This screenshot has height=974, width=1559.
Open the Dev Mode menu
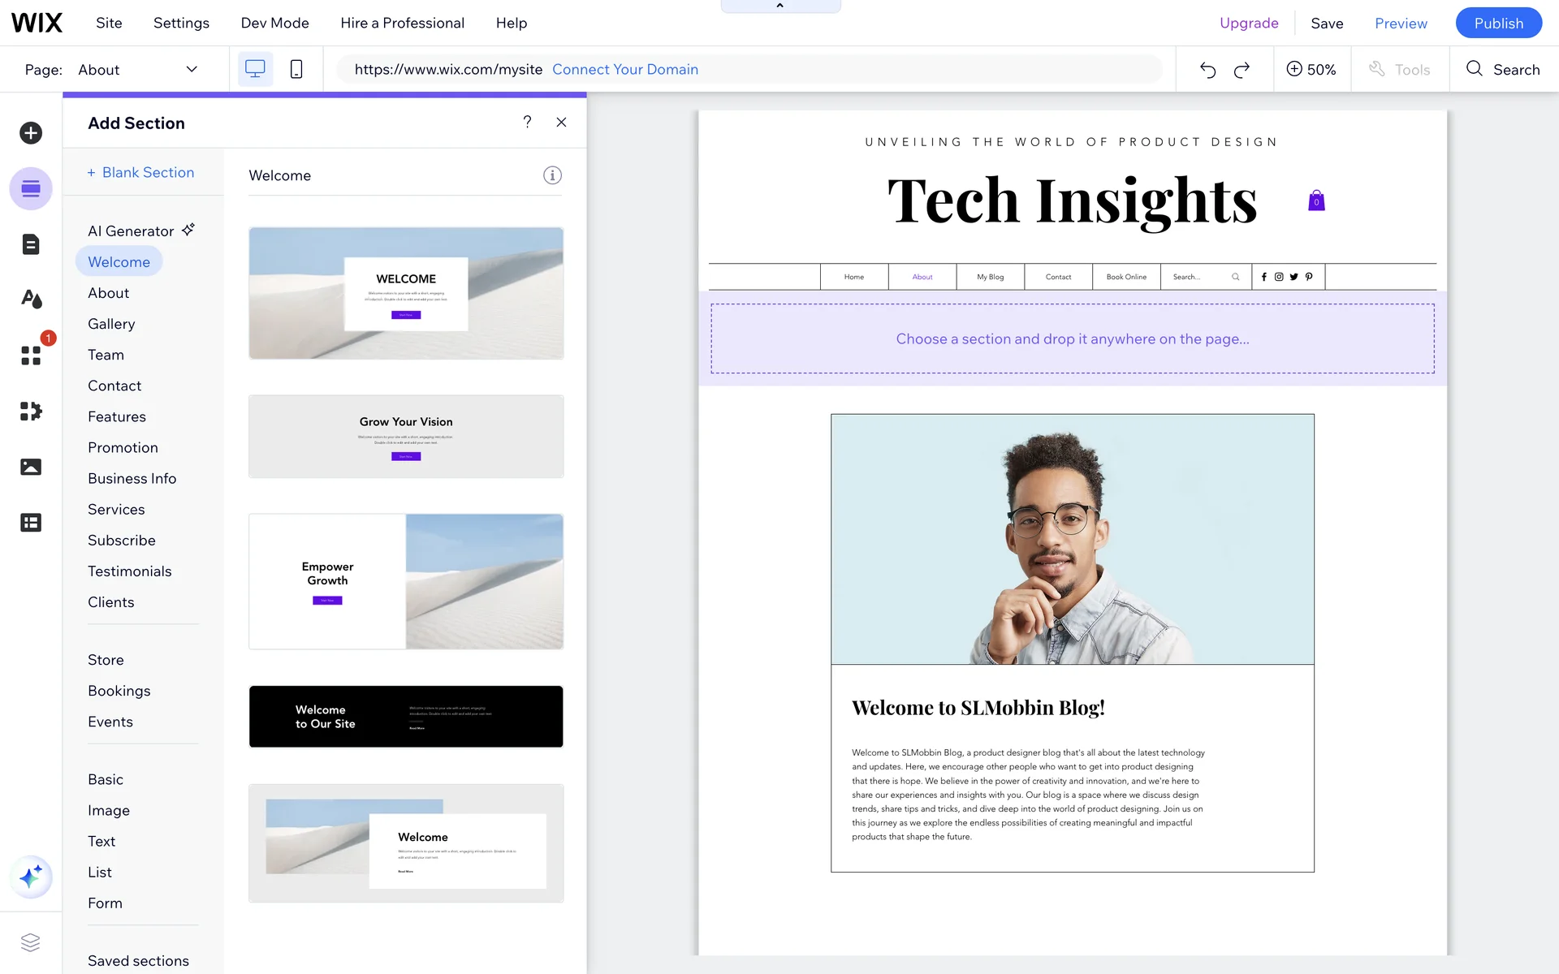point(274,23)
